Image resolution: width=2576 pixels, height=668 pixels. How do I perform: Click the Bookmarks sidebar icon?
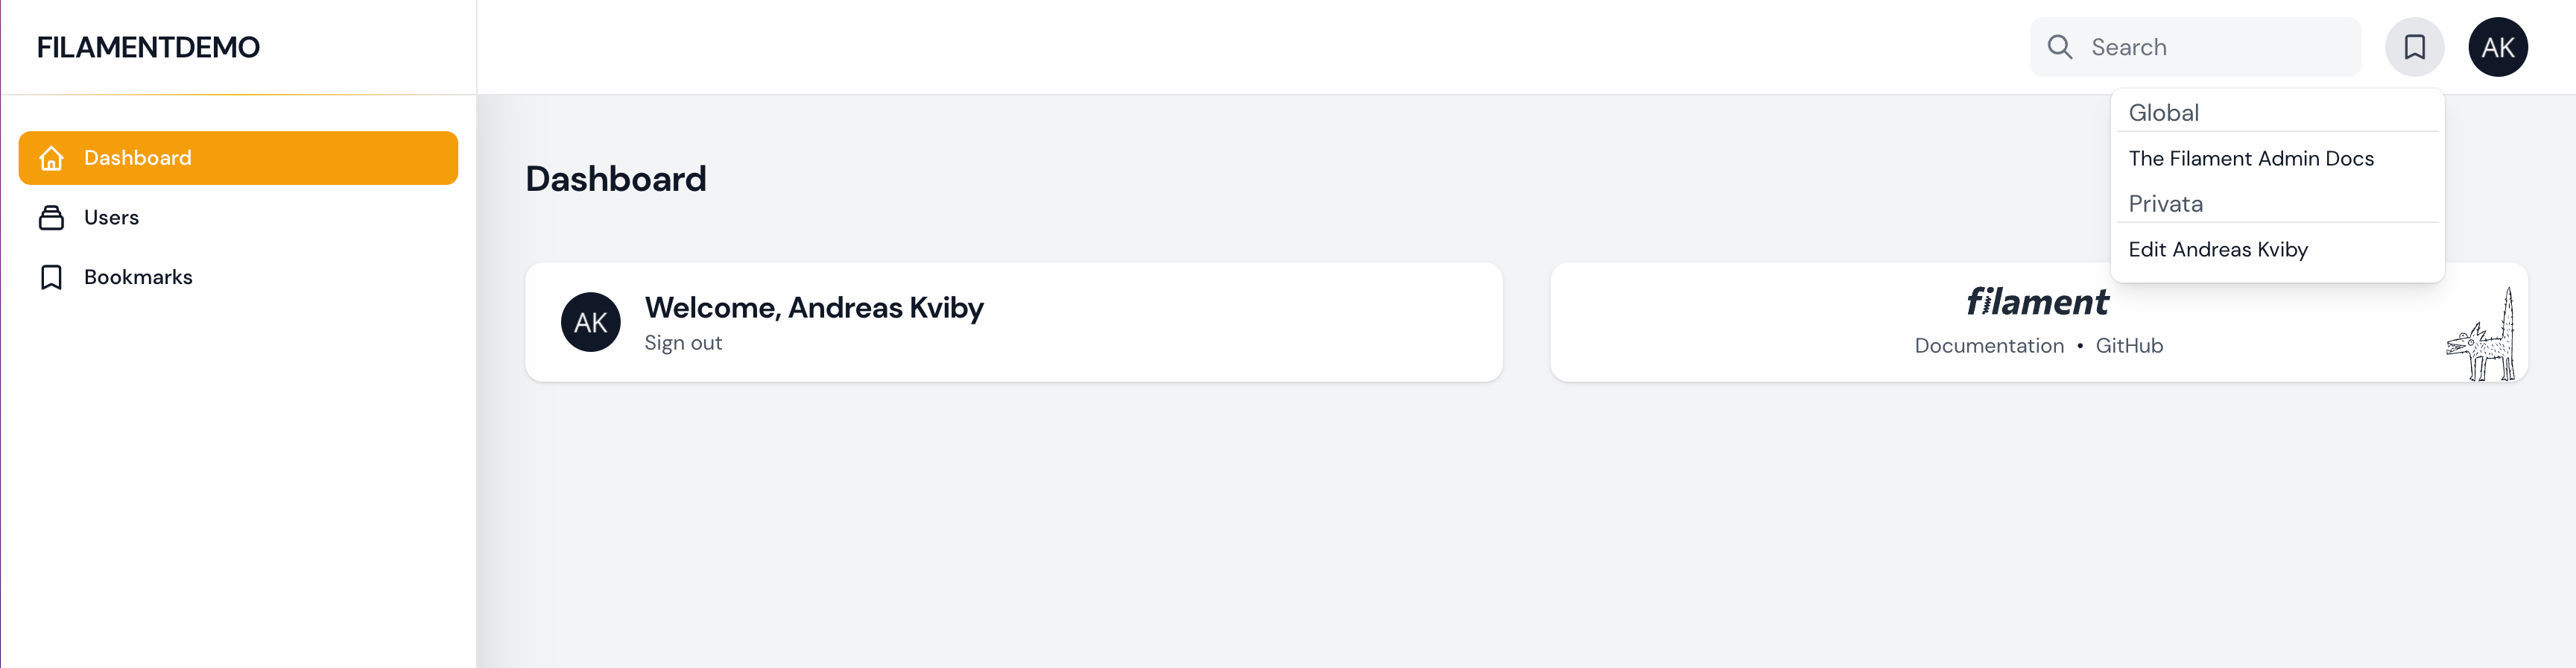tap(51, 276)
